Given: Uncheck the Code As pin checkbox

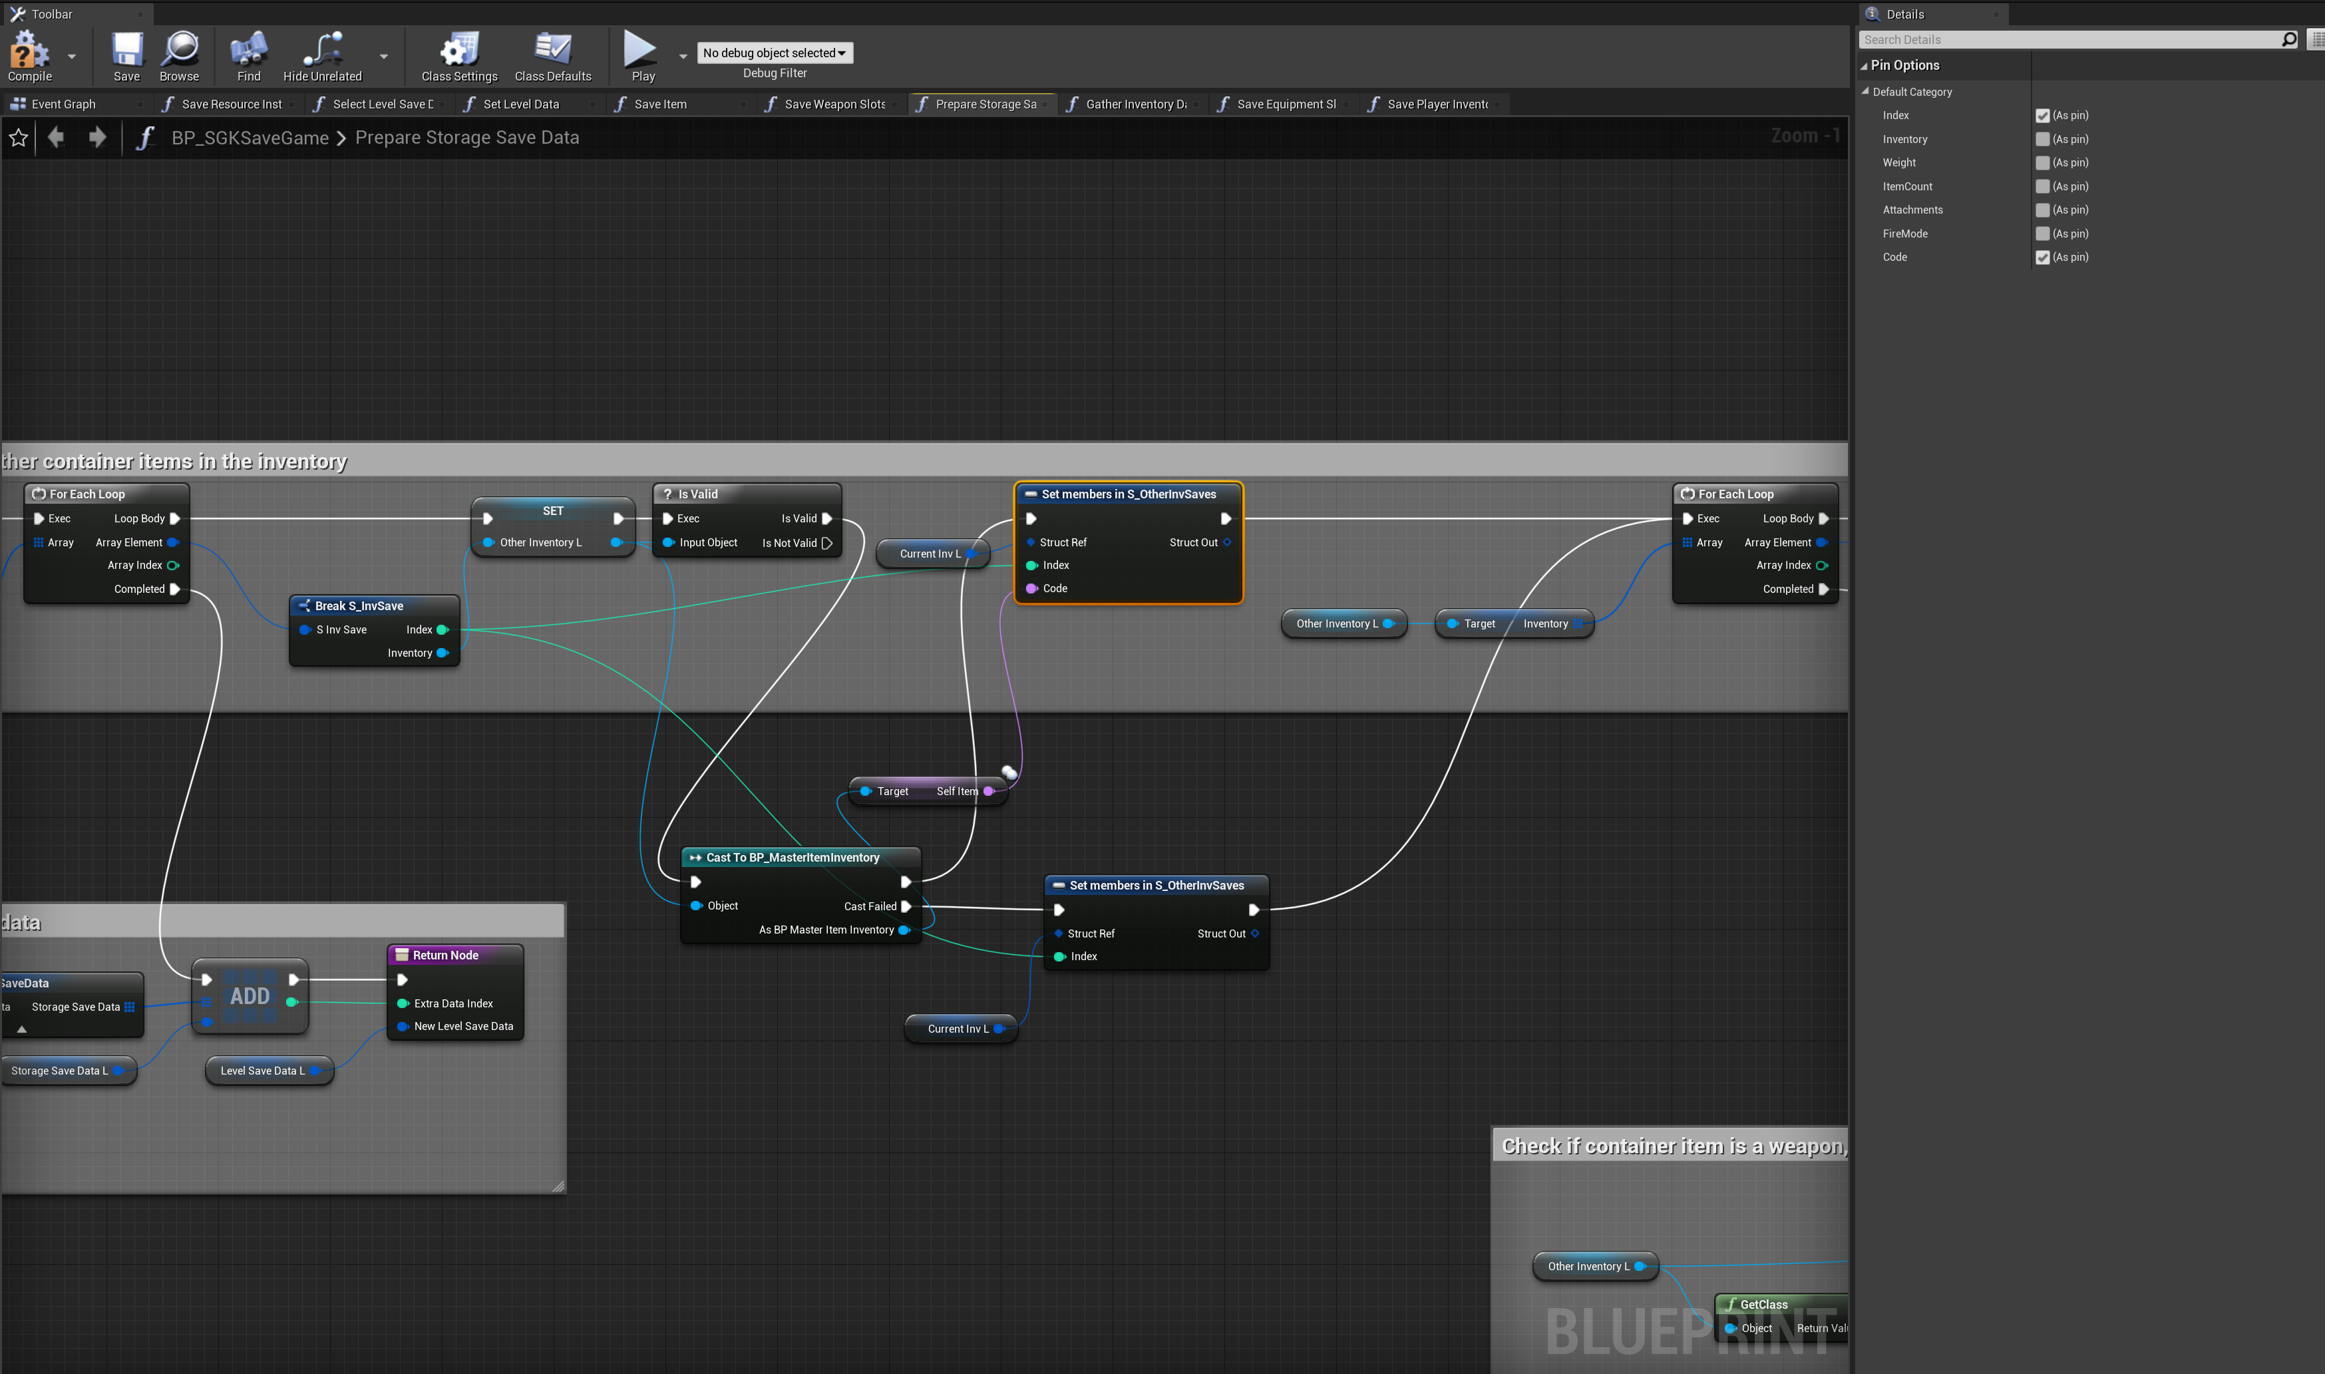Looking at the screenshot, I should [x=2042, y=258].
